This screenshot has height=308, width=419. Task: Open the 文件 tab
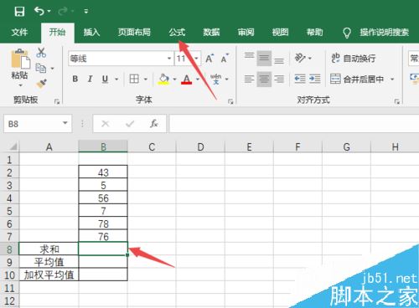(19, 33)
